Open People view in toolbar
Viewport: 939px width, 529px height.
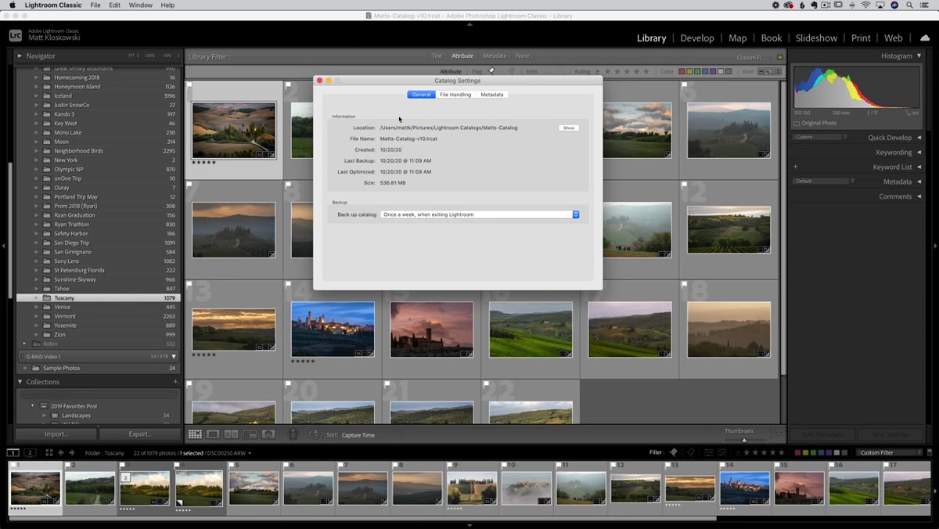pyautogui.click(x=268, y=434)
